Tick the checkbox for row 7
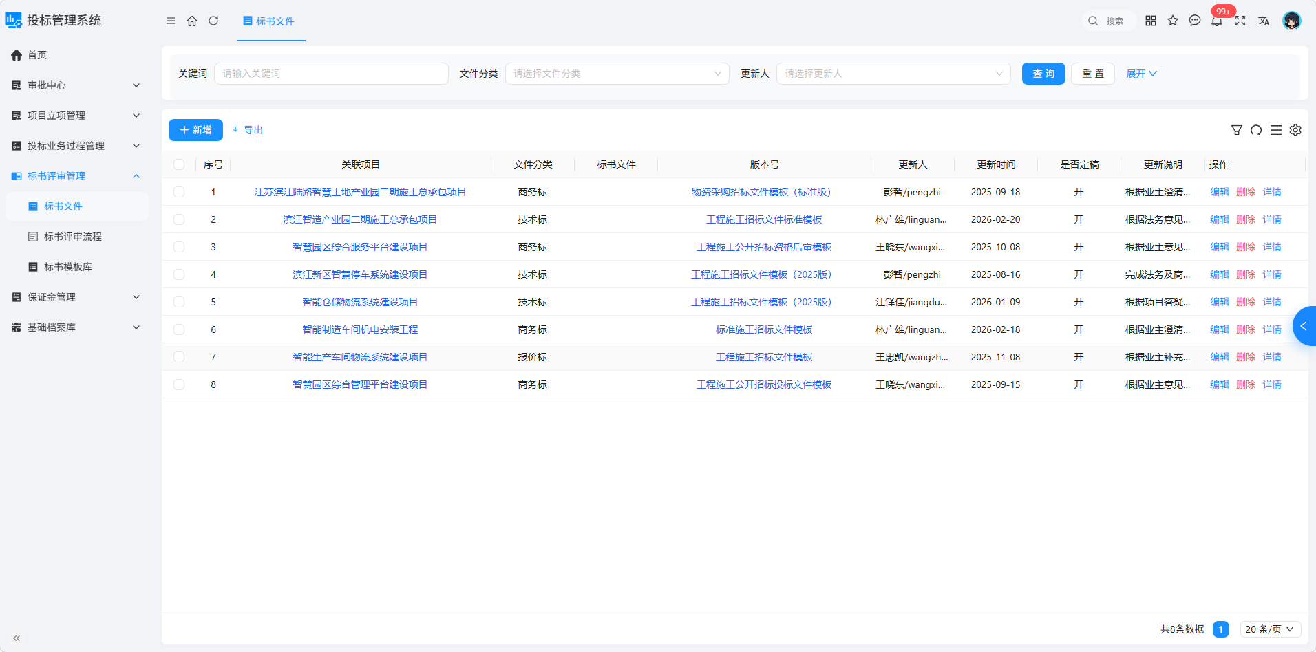The image size is (1316, 652). (x=179, y=357)
